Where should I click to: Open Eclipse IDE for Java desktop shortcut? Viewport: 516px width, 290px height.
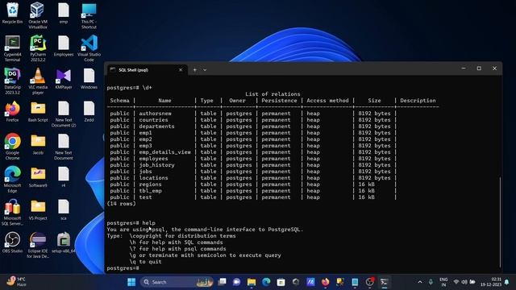pyautogui.click(x=38, y=245)
